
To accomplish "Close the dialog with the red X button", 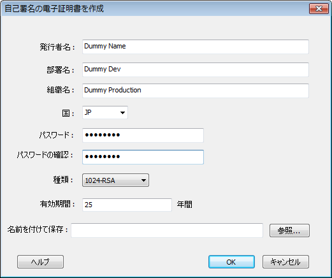I will coord(319,9).
